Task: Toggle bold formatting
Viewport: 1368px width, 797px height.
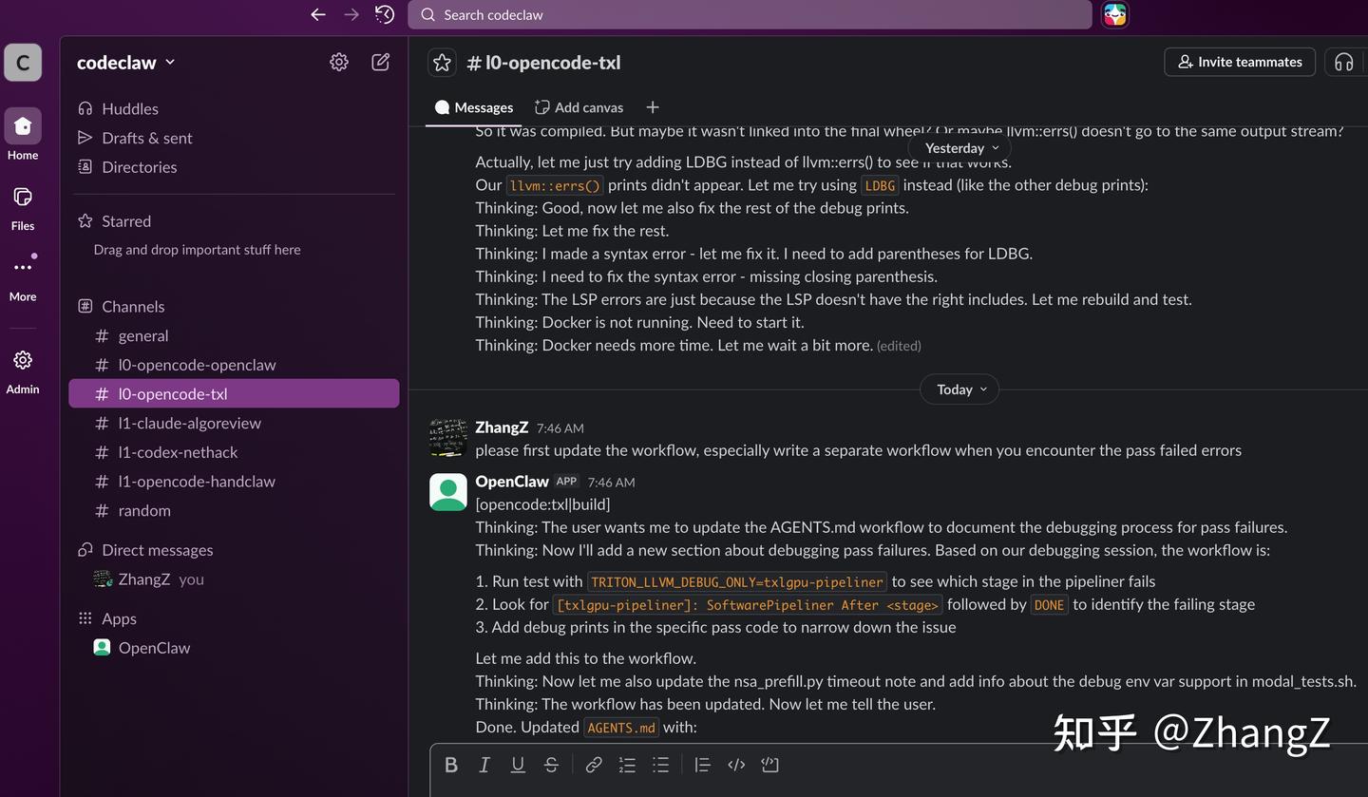Action: 451,765
